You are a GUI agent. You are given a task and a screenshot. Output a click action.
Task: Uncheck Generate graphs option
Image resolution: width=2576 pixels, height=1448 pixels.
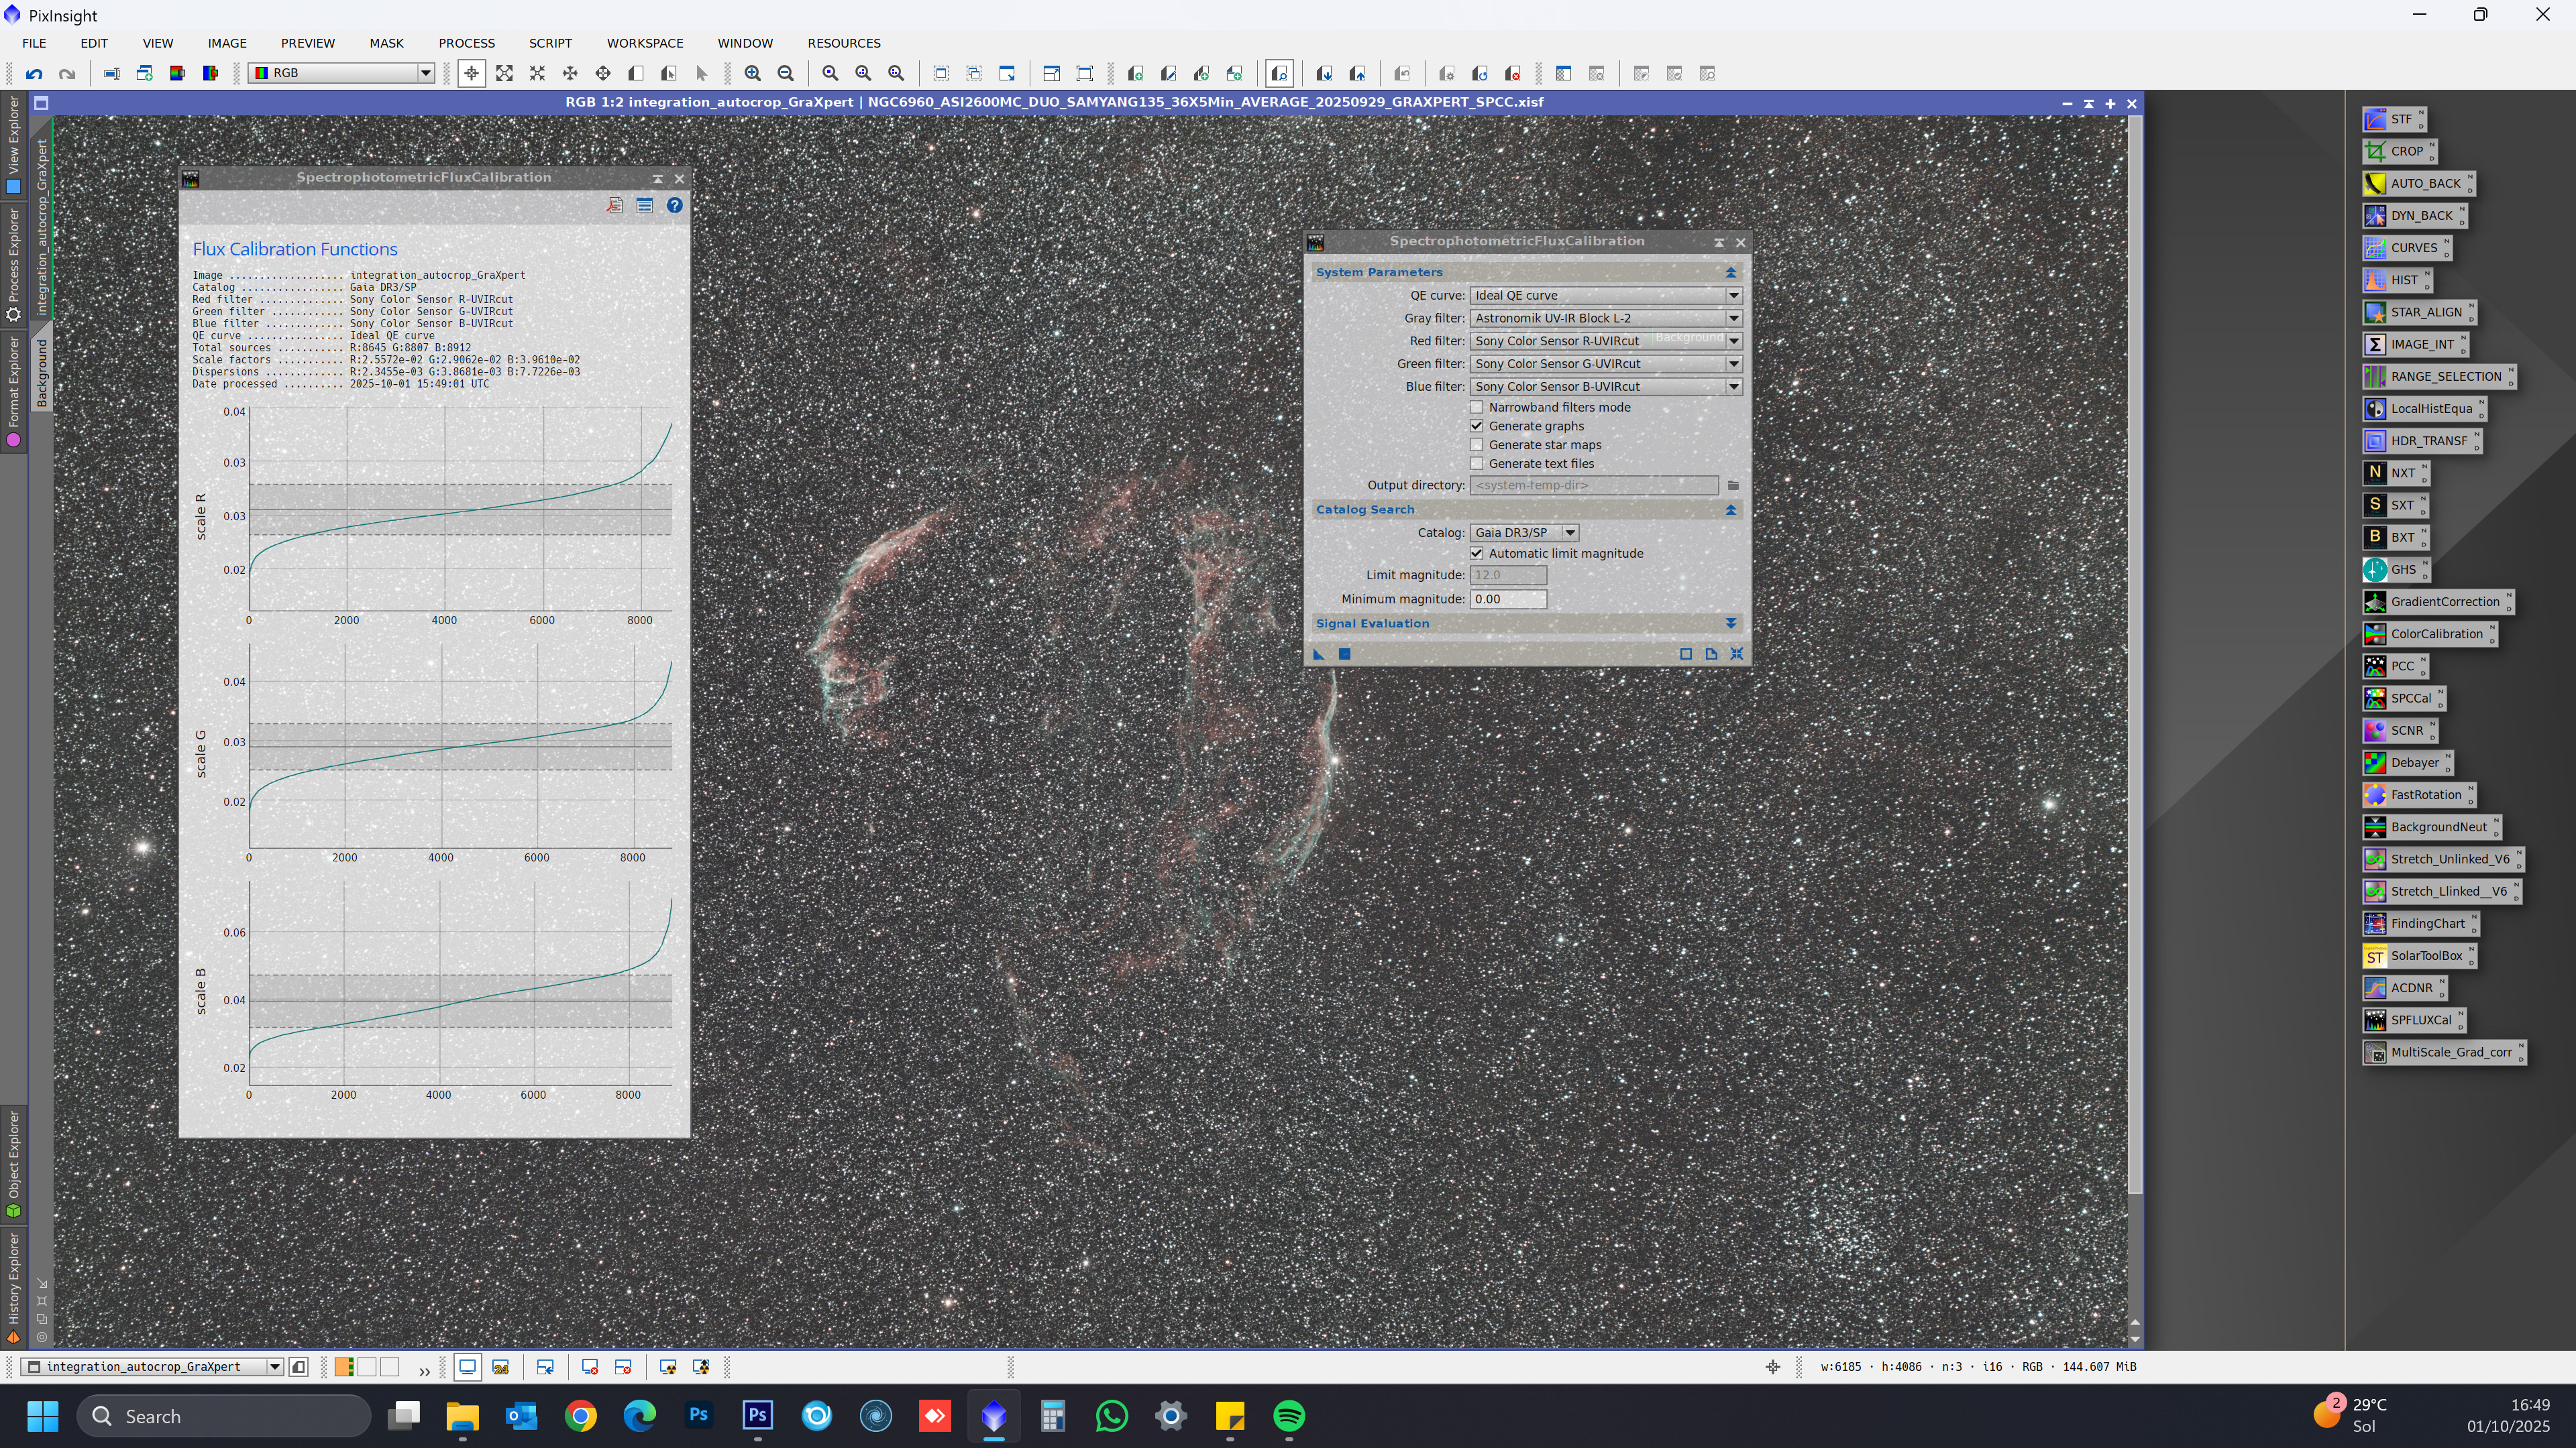(x=1476, y=426)
